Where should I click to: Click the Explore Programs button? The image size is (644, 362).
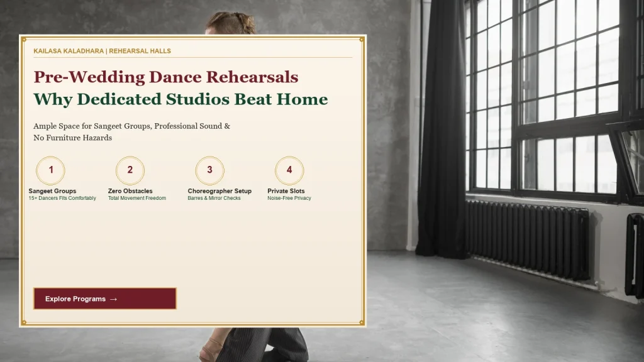(105, 299)
